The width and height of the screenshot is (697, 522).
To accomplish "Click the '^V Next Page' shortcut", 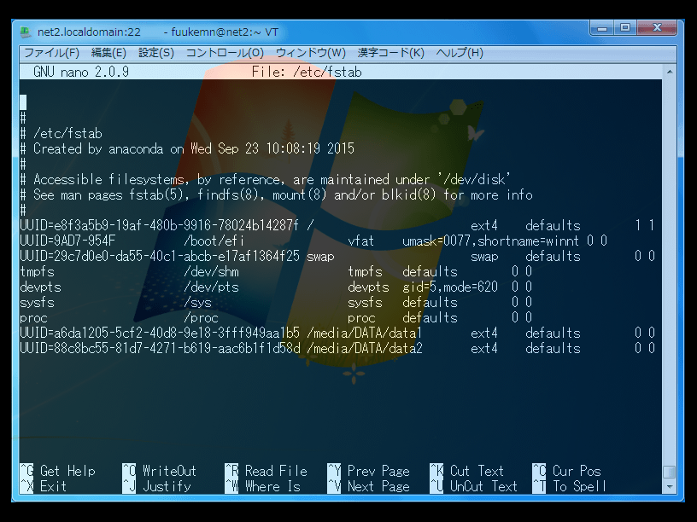I will [368, 486].
